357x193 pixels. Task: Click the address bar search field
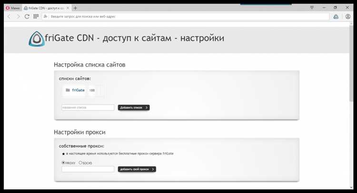coord(186,16)
